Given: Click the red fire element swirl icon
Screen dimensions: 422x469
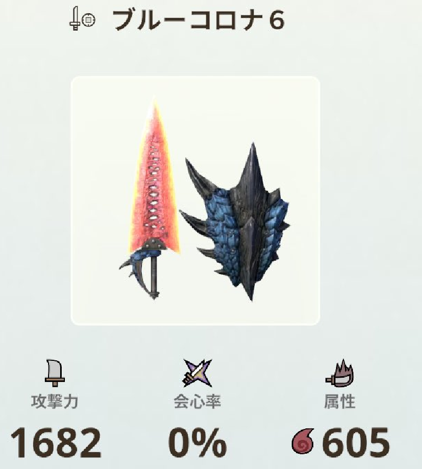Looking at the screenshot, I should pos(303,442).
